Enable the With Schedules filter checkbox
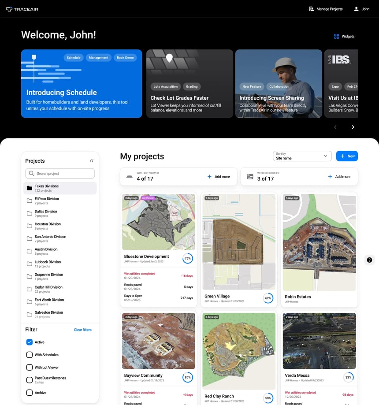Image resolution: width=379 pixels, height=405 pixels. [x=29, y=354]
